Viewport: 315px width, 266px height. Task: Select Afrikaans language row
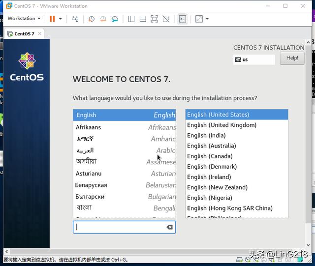click(x=125, y=127)
